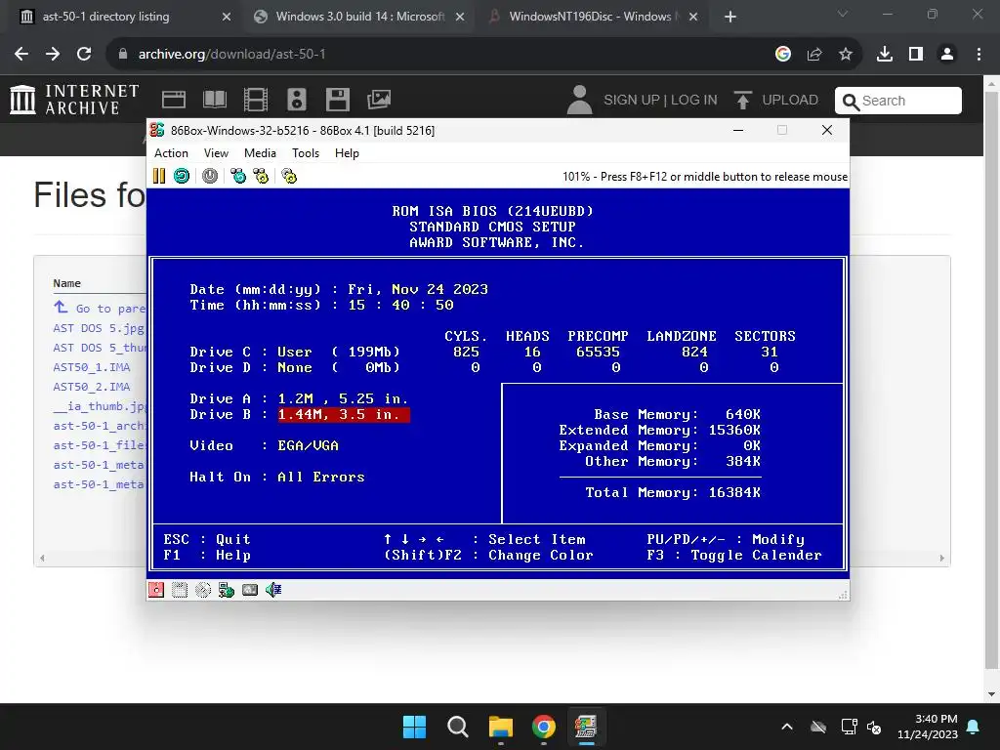The height and width of the screenshot is (750, 1000).
Task: Open the AST DOS 5.jpg file link
Action: point(99,328)
